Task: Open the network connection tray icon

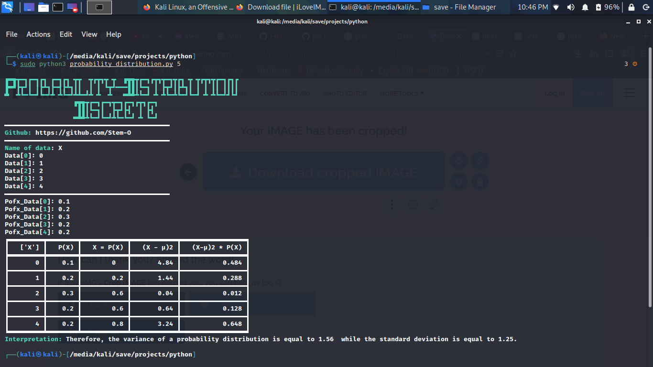Action: coord(555,7)
